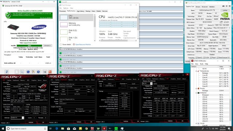Toggle PhysX checkbox in GPU-Z
The image size is (233, 131).
tap(211, 57)
